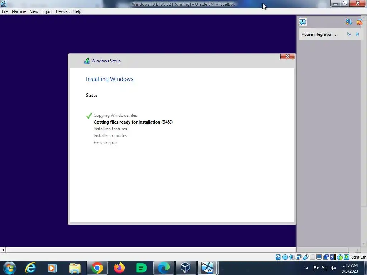Click 'Installing Windows' heading
The height and width of the screenshot is (275, 367).
pos(109,79)
